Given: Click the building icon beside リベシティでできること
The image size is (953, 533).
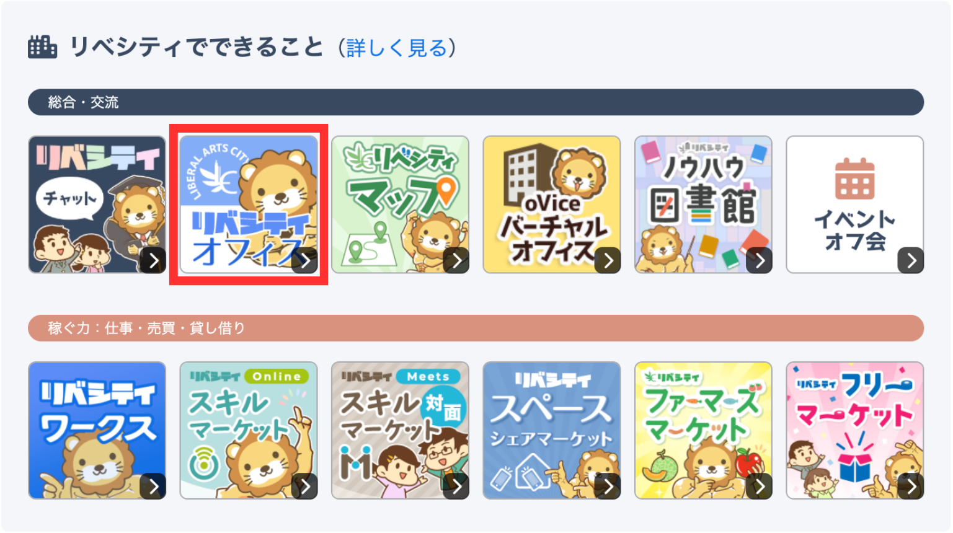Looking at the screenshot, I should pos(42,47).
